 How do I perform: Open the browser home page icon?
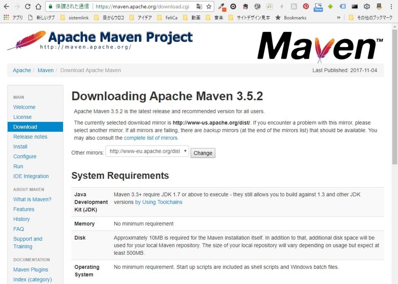pyautogui.click(x=38, y=7)
